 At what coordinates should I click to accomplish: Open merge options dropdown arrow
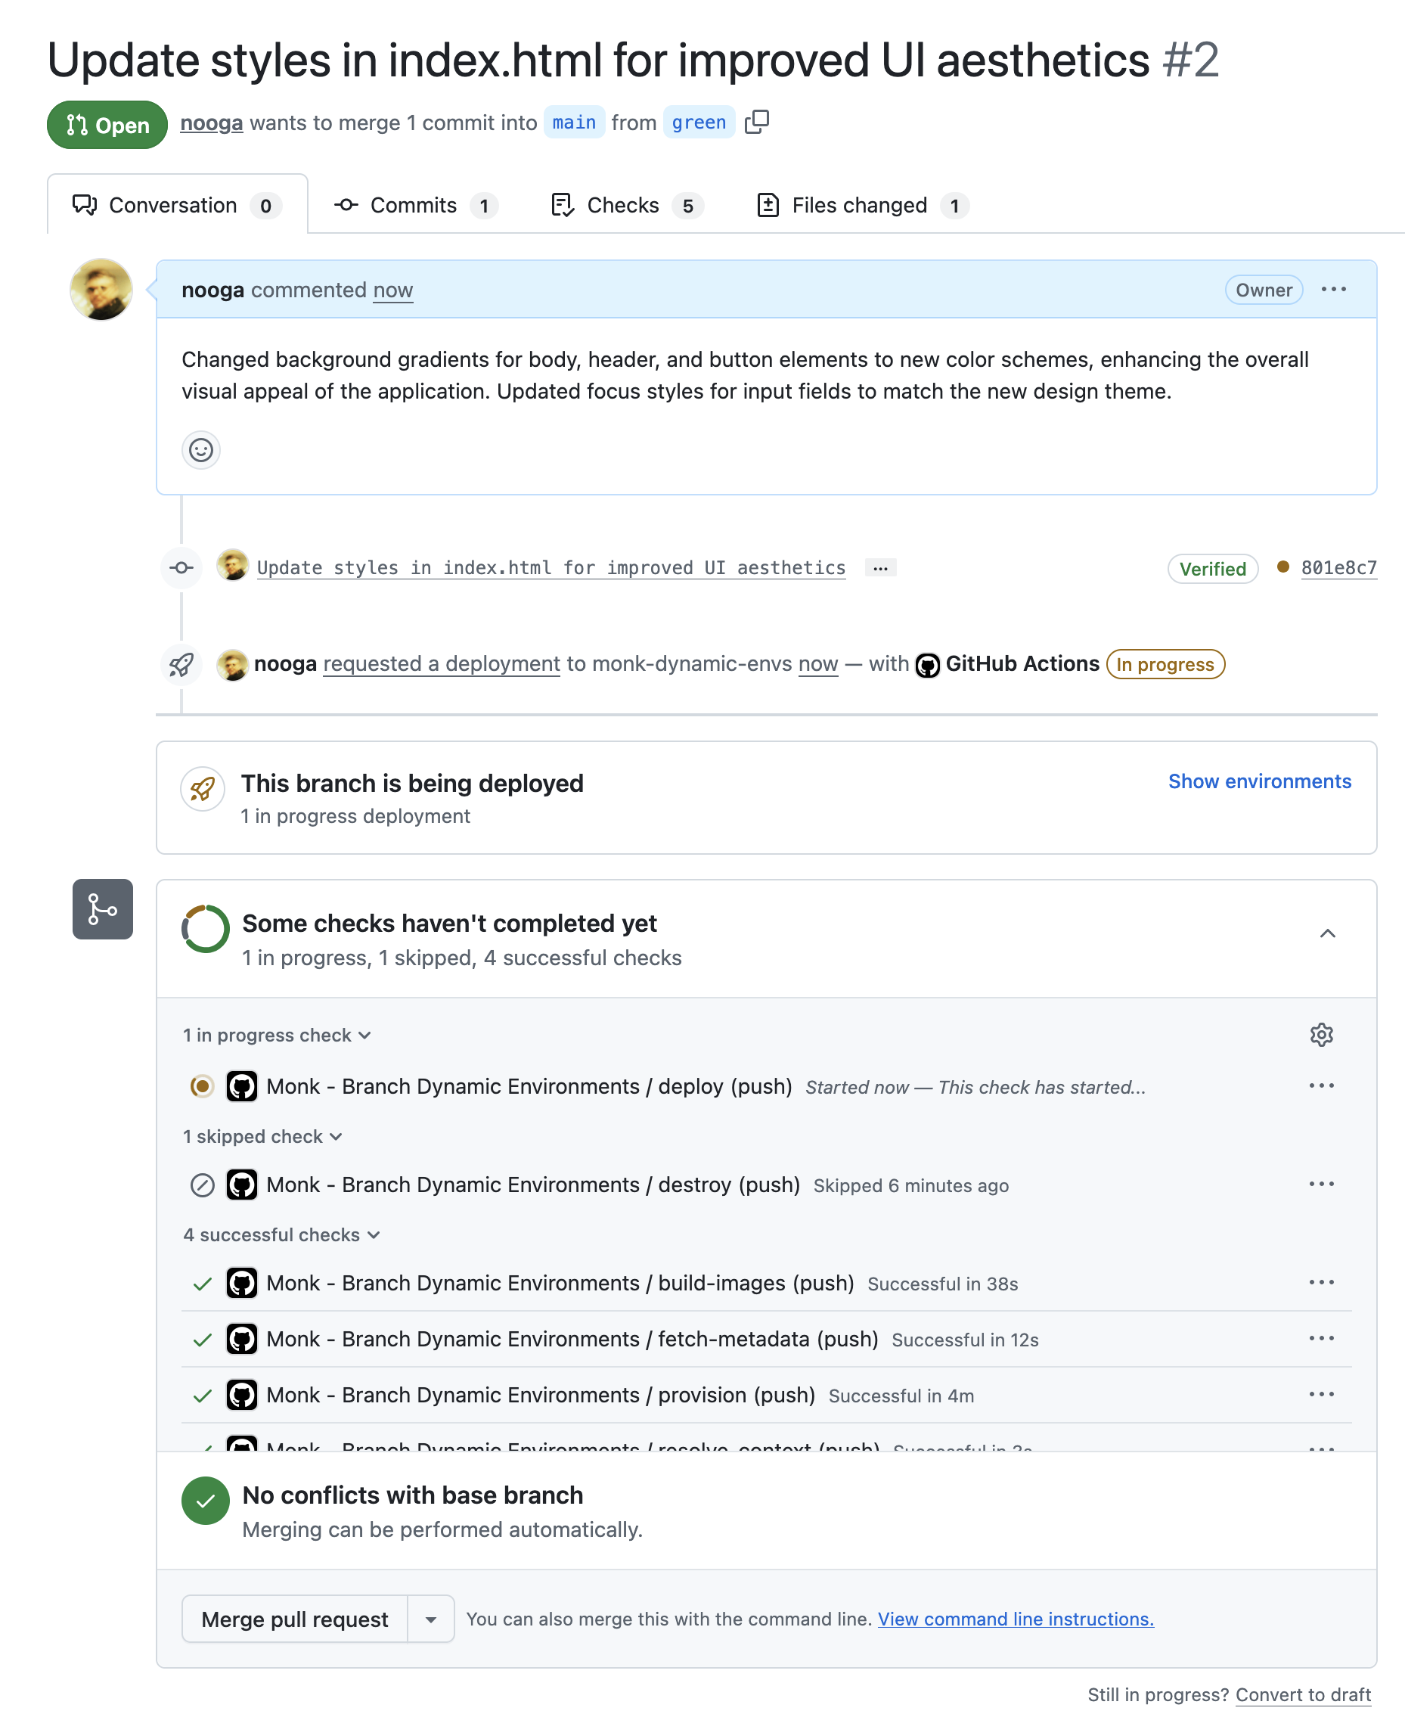[x=430, y=1619]
